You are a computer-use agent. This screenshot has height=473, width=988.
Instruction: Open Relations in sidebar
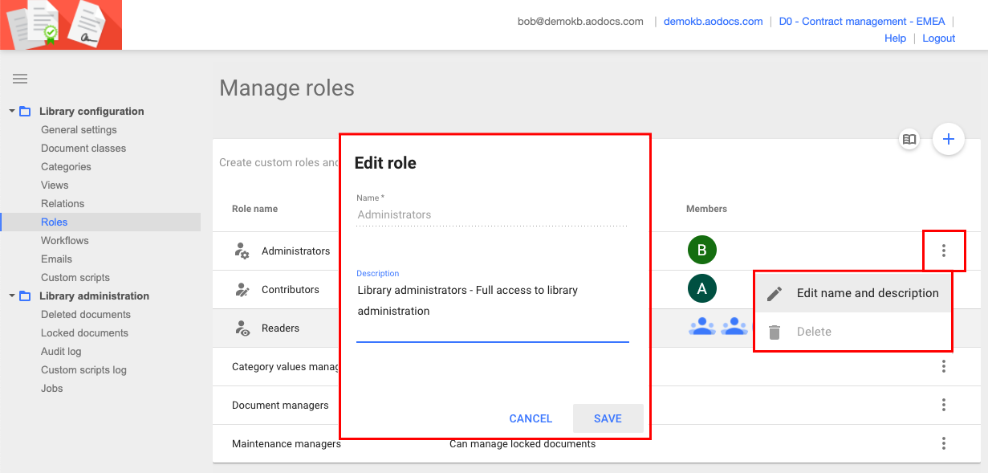click(x=63, y=204)
